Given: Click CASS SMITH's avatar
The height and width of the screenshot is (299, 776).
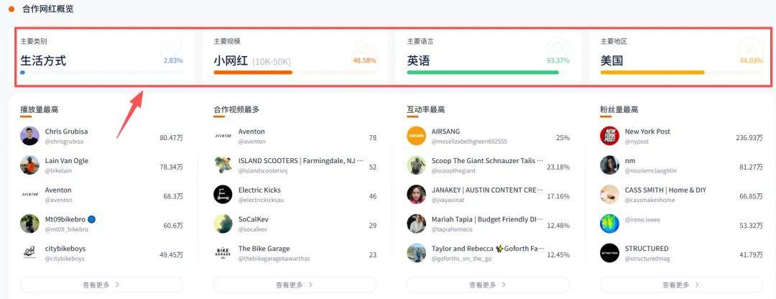Looking at the screenshot, I should pyautogui.click(x=610, y=194).
